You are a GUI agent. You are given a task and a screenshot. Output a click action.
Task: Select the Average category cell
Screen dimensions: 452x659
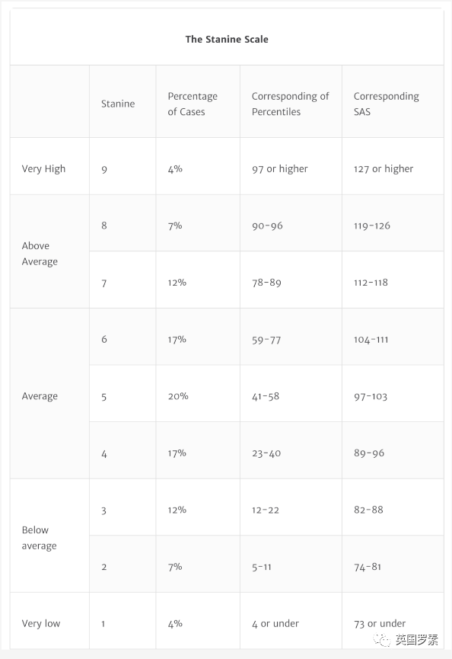pyautogui.click(x=40, y=396)
